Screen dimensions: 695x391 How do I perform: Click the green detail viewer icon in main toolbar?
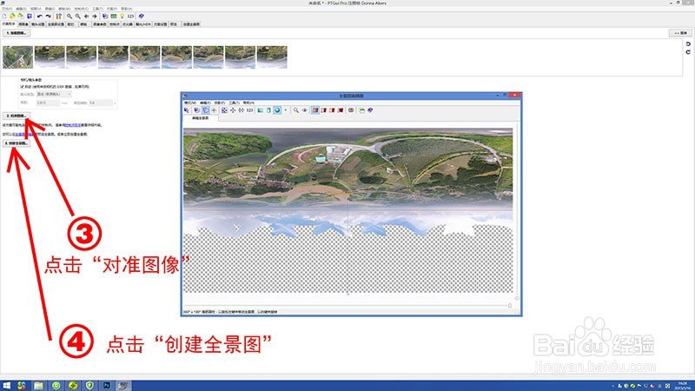pyautogui.click(x=114, y=17)
